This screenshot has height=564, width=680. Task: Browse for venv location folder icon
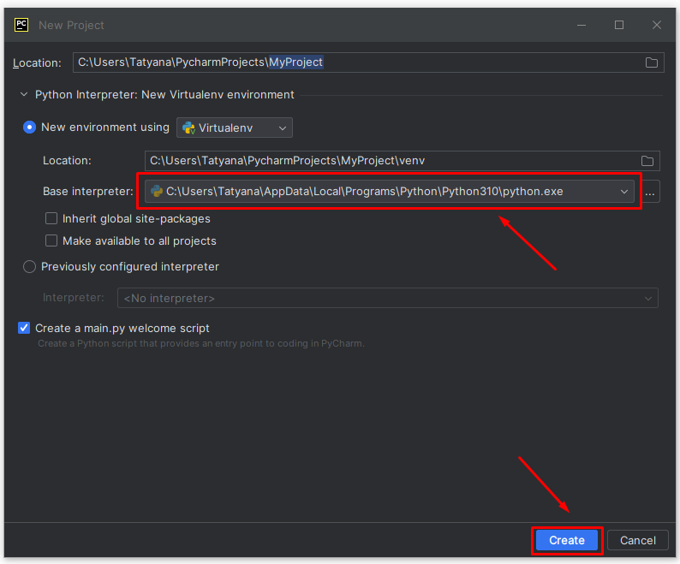coord(647,161)
